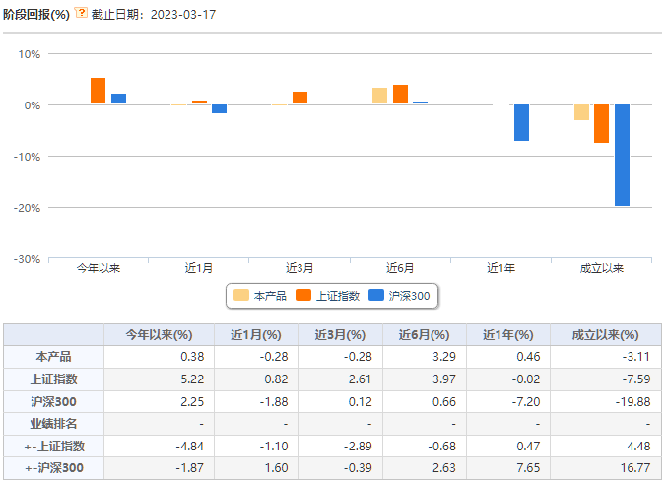Toggle 本产品 series in chart legend
665x482 pixels.
coord(260,296)
